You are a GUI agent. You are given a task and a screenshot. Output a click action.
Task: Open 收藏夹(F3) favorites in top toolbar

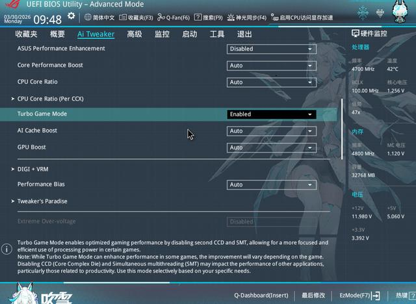coord(136,18)
